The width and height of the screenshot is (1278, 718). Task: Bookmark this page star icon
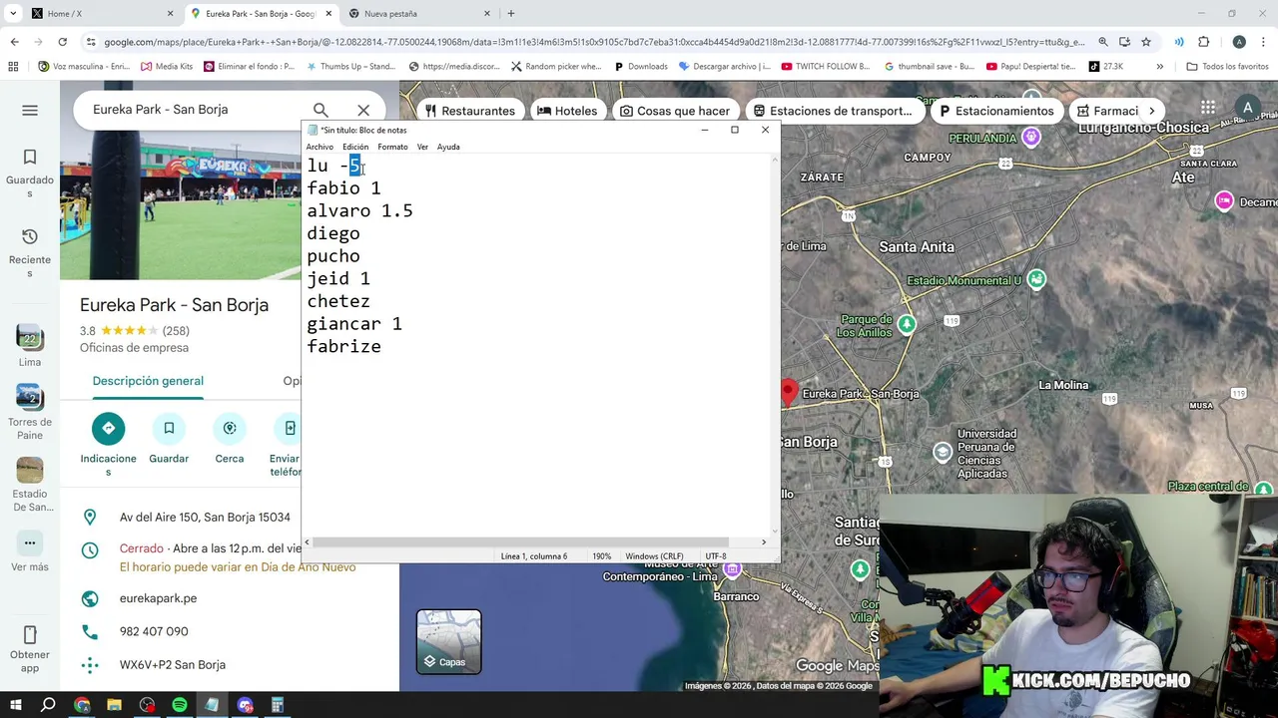(1146, 42)
